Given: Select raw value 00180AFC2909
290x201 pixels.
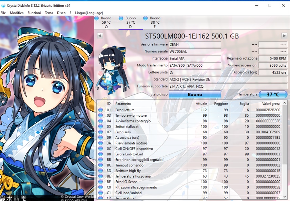Looking at the screenshot, I should tap(268, 132).
